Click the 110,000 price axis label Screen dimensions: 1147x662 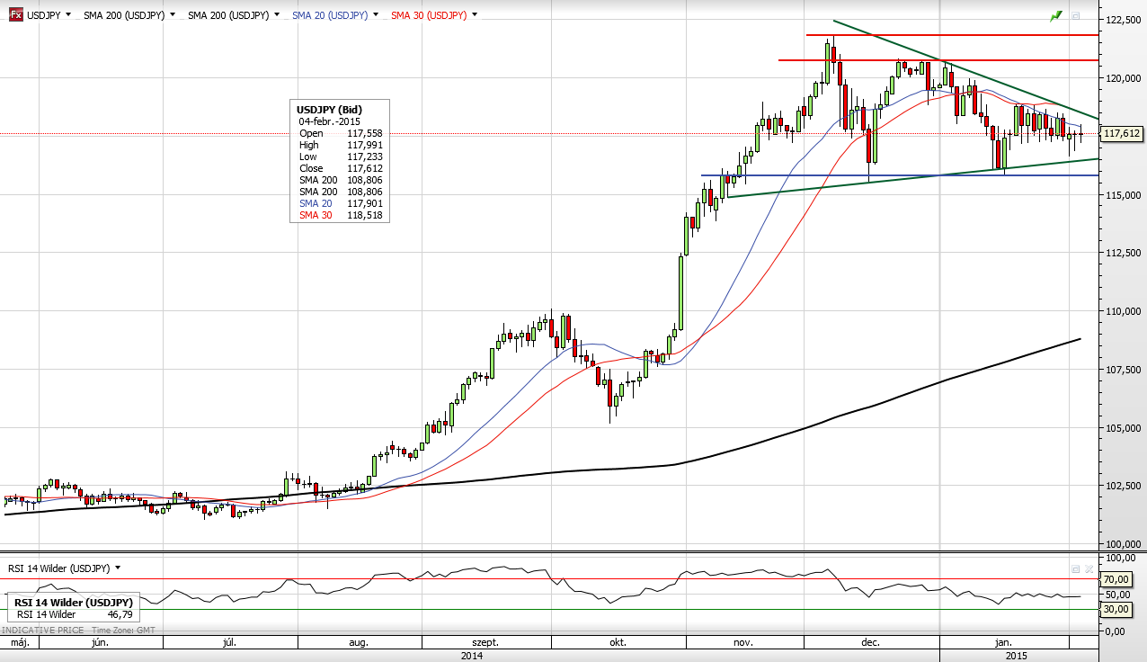pyautogui.click(x=1123, y=311)
